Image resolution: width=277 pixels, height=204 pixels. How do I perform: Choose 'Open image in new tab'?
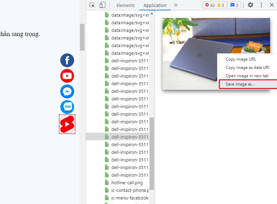(247, 76)
